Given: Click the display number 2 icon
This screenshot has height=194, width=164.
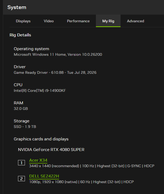Looking at the screenshot, I should 21,179.
